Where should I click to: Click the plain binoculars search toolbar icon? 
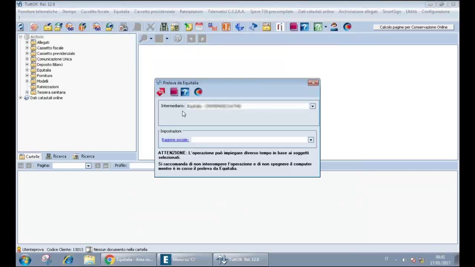164,27
